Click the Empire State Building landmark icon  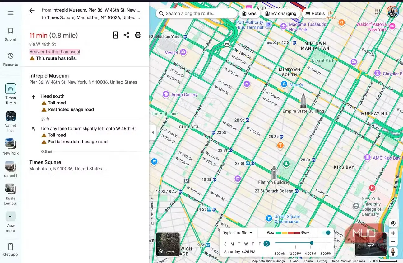coord(303,100)
